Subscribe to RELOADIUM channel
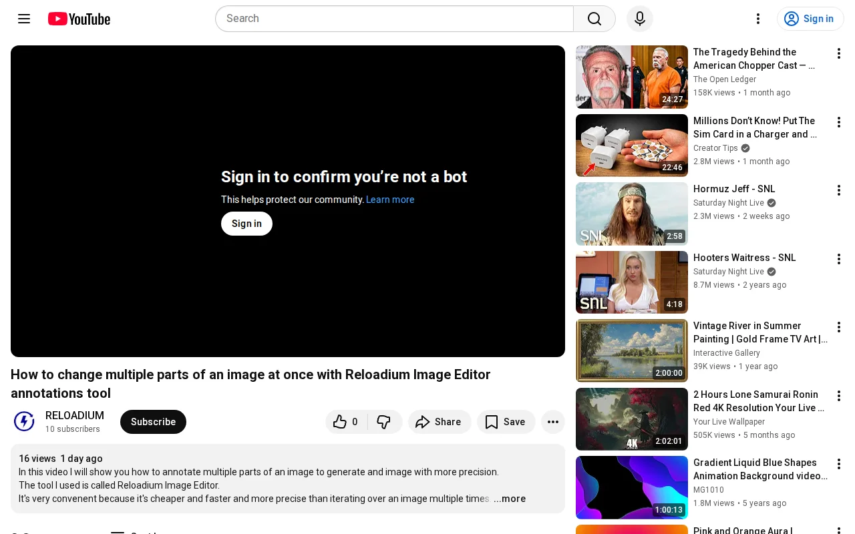This screenshot has height=534, width=855. (153, 422)
